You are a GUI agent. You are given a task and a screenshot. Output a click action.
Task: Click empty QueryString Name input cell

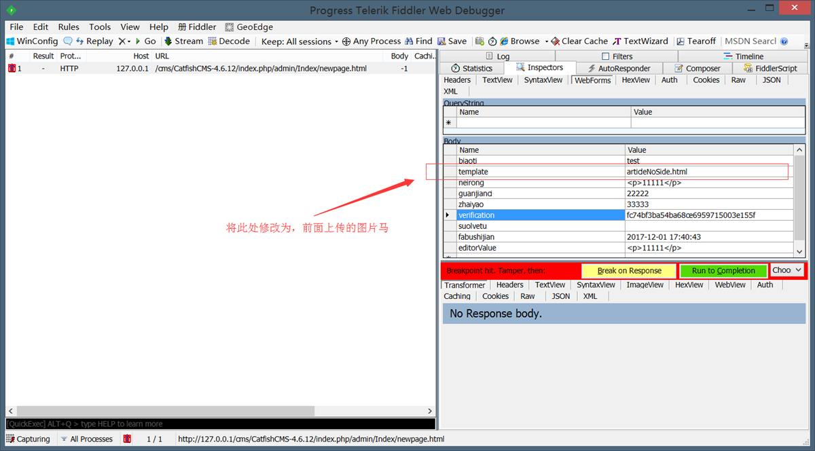543,123
